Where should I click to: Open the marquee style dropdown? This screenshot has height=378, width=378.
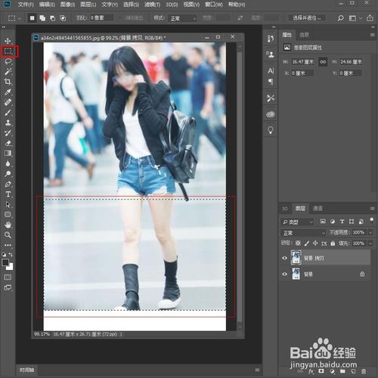(182, 18)
